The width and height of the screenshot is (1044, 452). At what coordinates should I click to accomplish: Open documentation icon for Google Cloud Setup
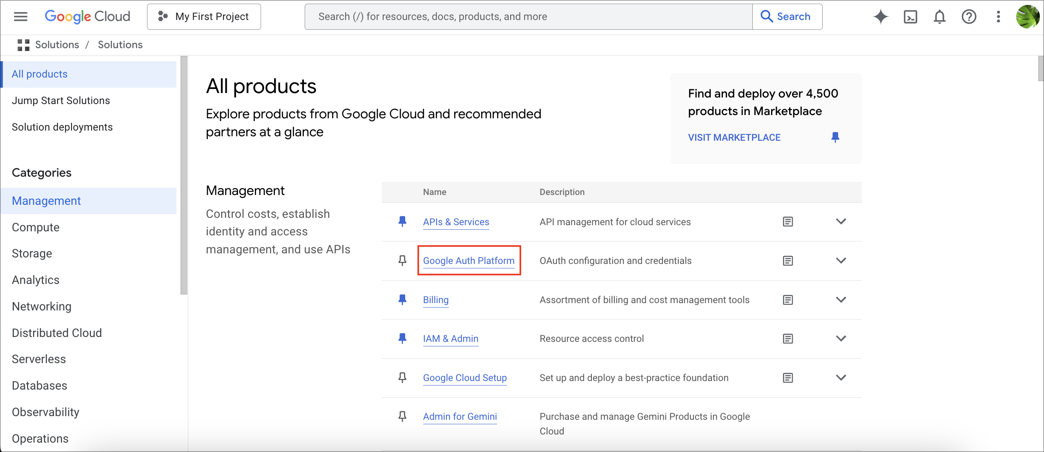click(x=788, y=378)
